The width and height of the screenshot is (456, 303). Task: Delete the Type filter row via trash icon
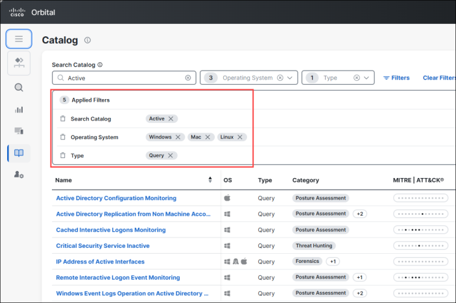pyautogui.click(x=63, y=155)
